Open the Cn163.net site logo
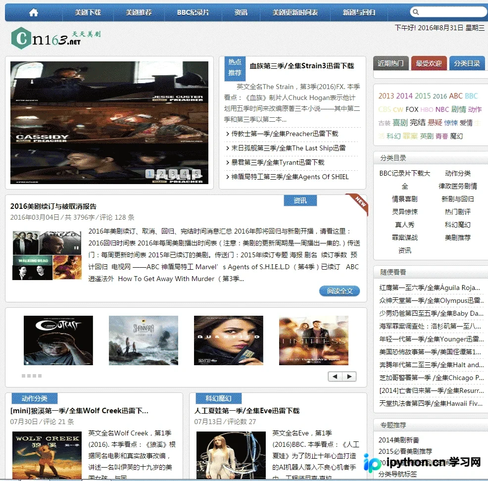Viewport: 488px width, 481px height. click(x=56, y=39)
